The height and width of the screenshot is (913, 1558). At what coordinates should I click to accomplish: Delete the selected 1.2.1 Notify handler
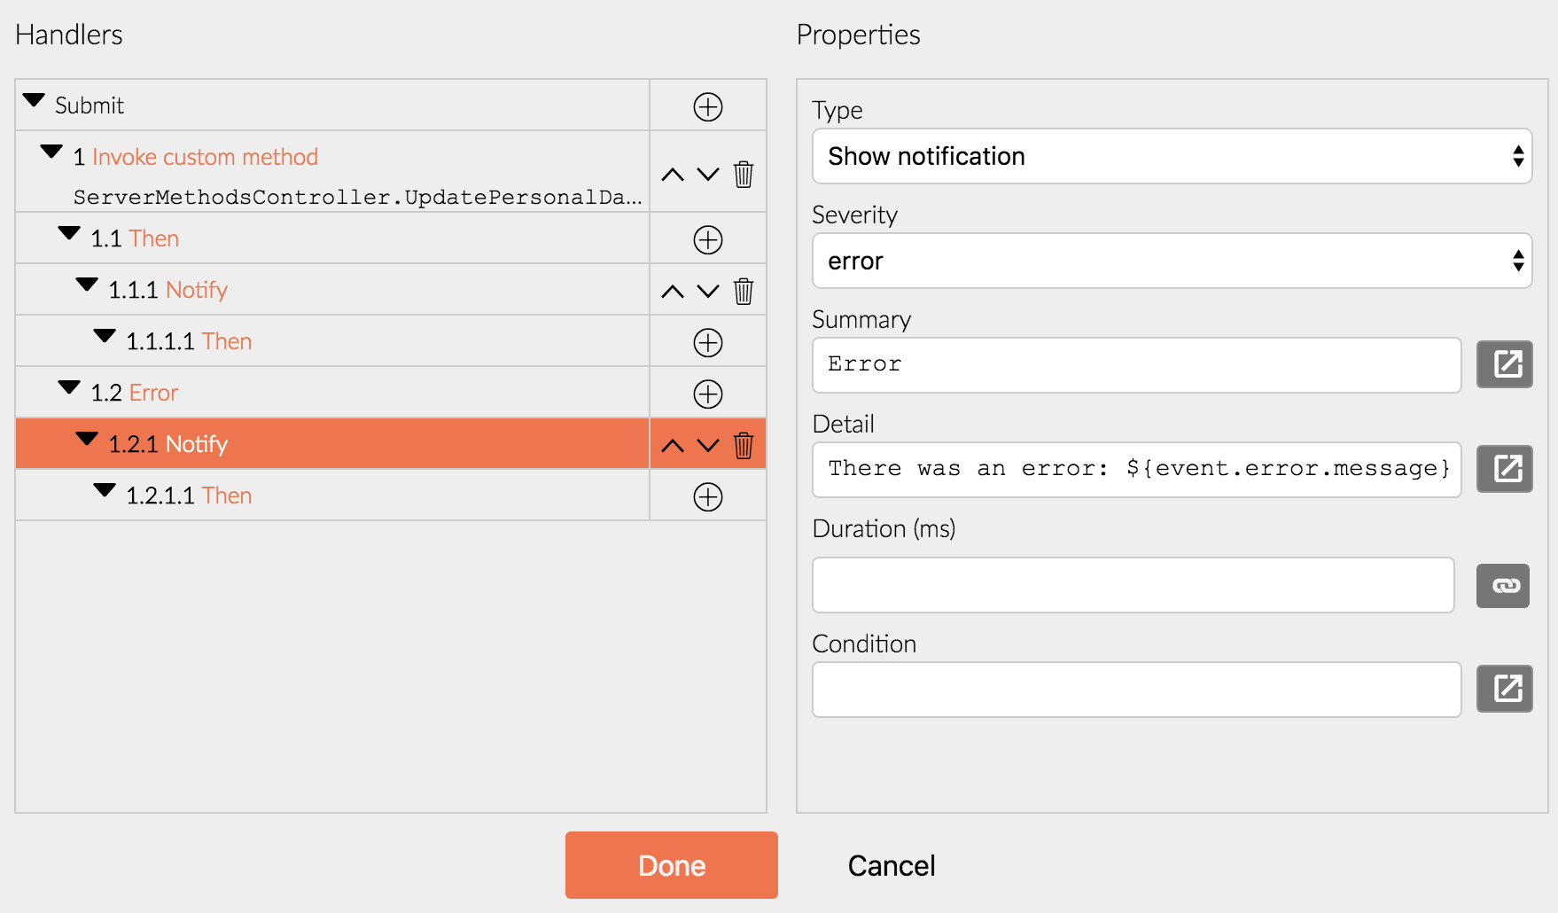pos(744,445)
